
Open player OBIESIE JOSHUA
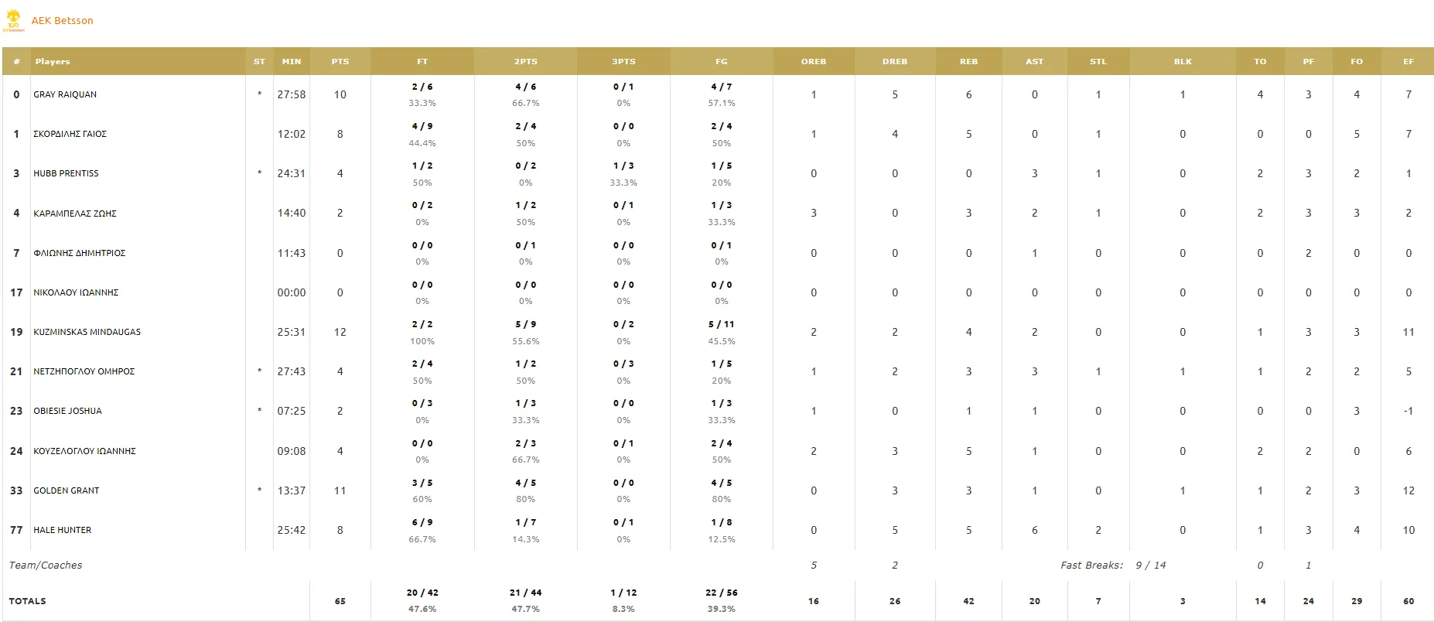click(67, 411)
